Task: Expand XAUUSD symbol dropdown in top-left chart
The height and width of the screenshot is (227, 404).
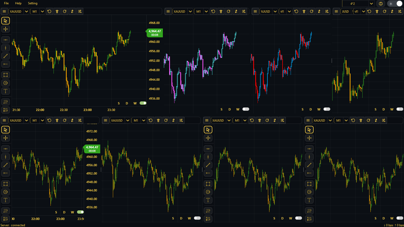Action: [27, 11]
